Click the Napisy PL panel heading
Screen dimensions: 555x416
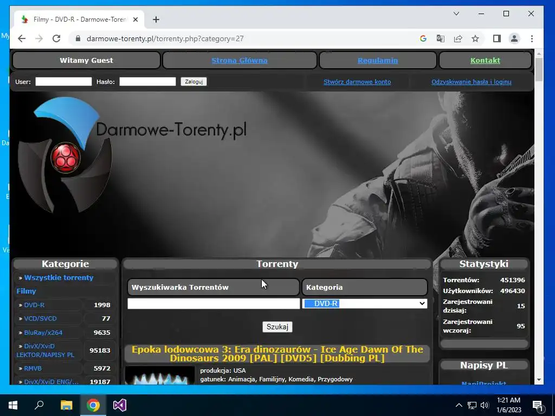[x=484, y=366]
